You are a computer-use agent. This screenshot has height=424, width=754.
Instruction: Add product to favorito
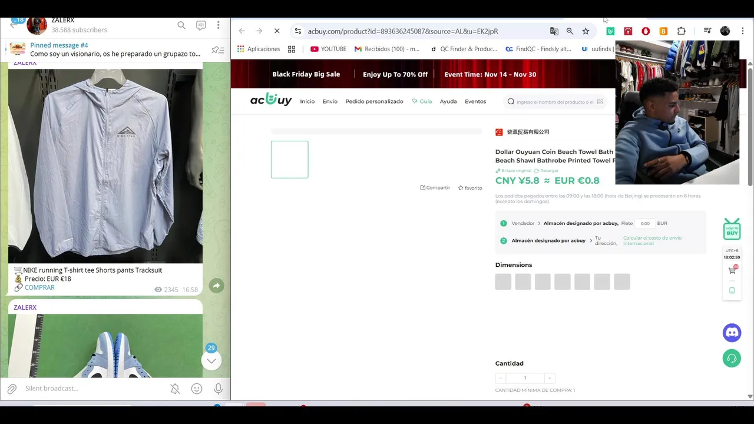pos(470,188)
